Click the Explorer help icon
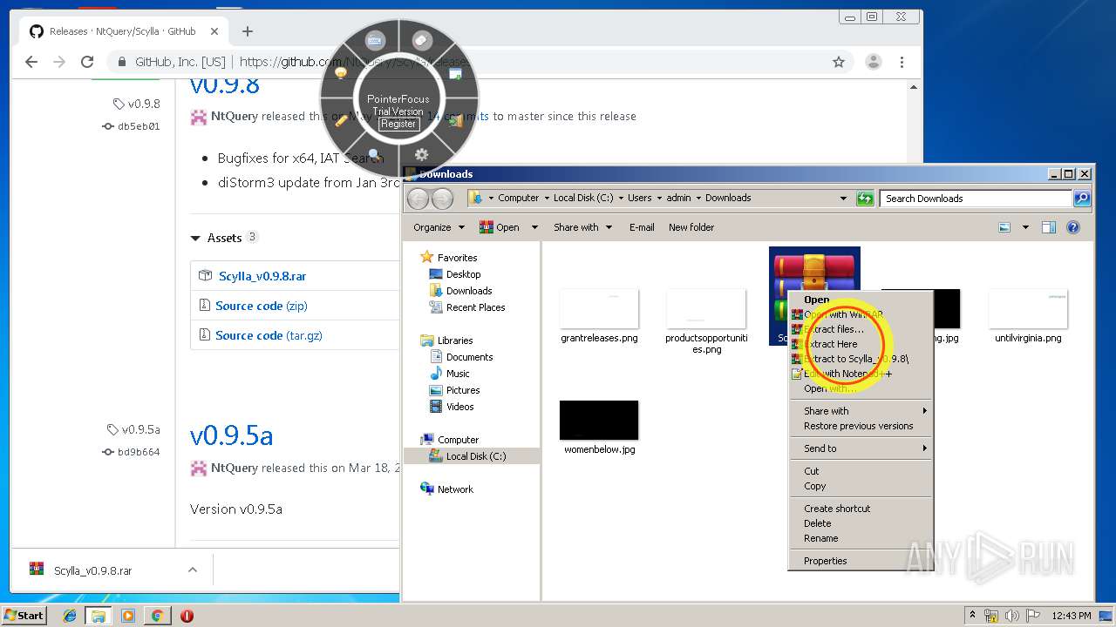The height and width of the screenshot is (627, 1116). coord(1073,227)
